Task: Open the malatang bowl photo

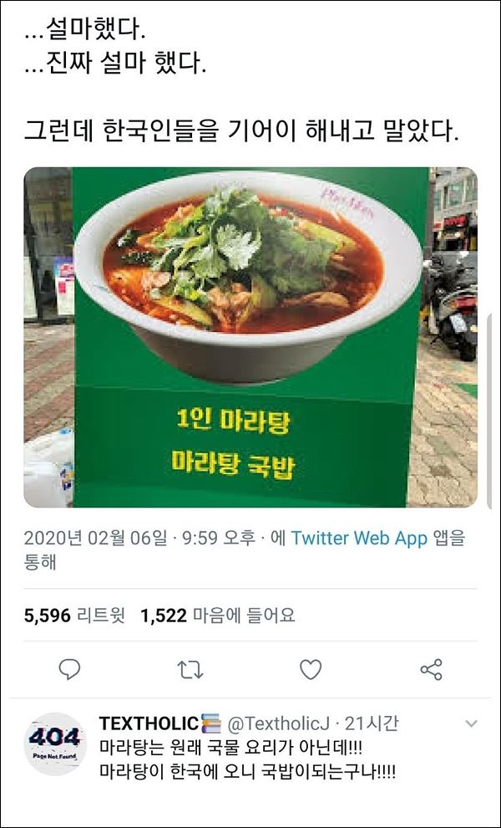Action: (250, 337)
